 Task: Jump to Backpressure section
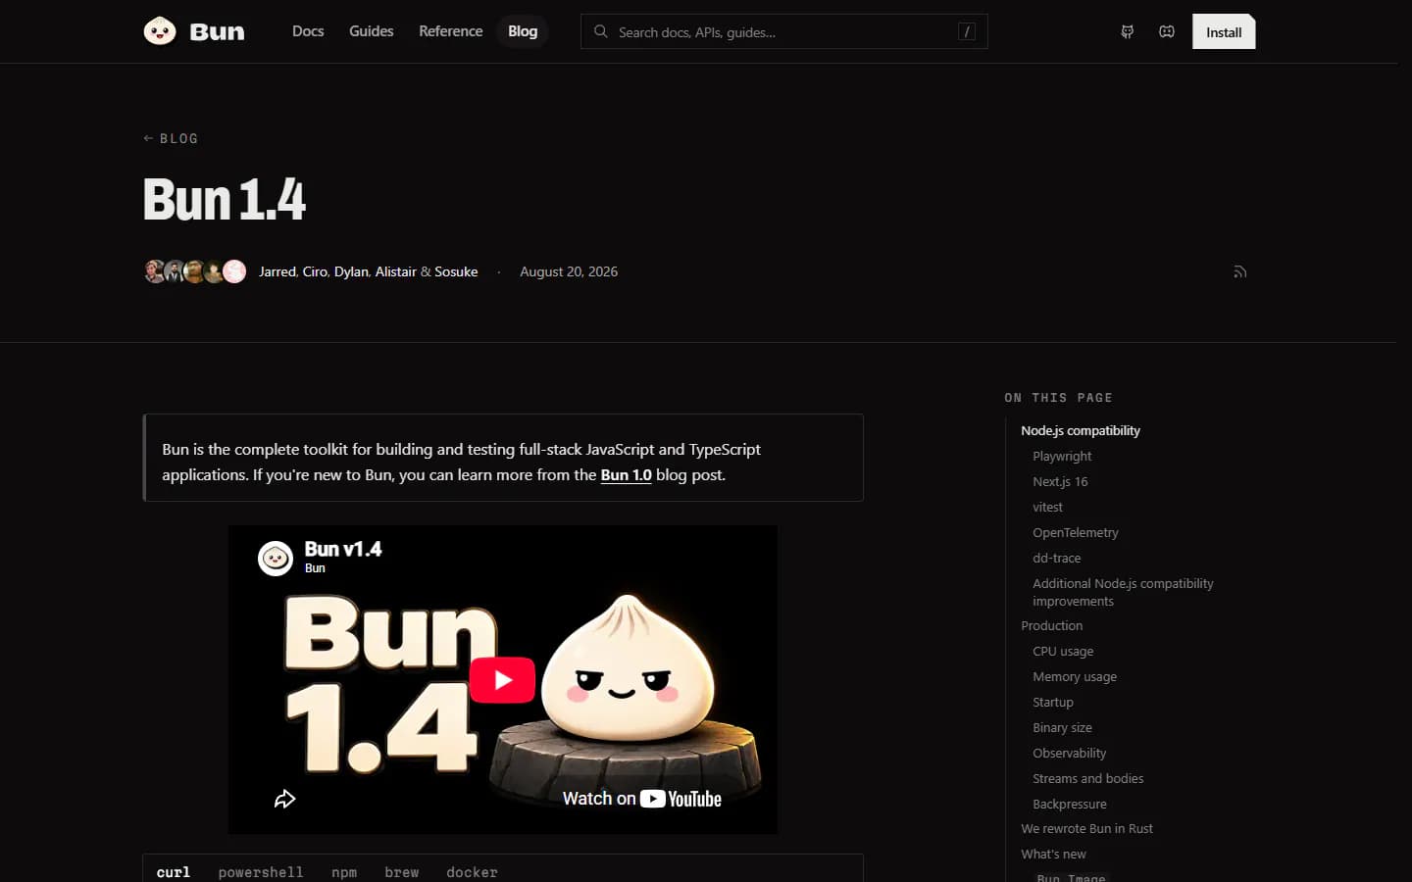[x=1070, y=804]
